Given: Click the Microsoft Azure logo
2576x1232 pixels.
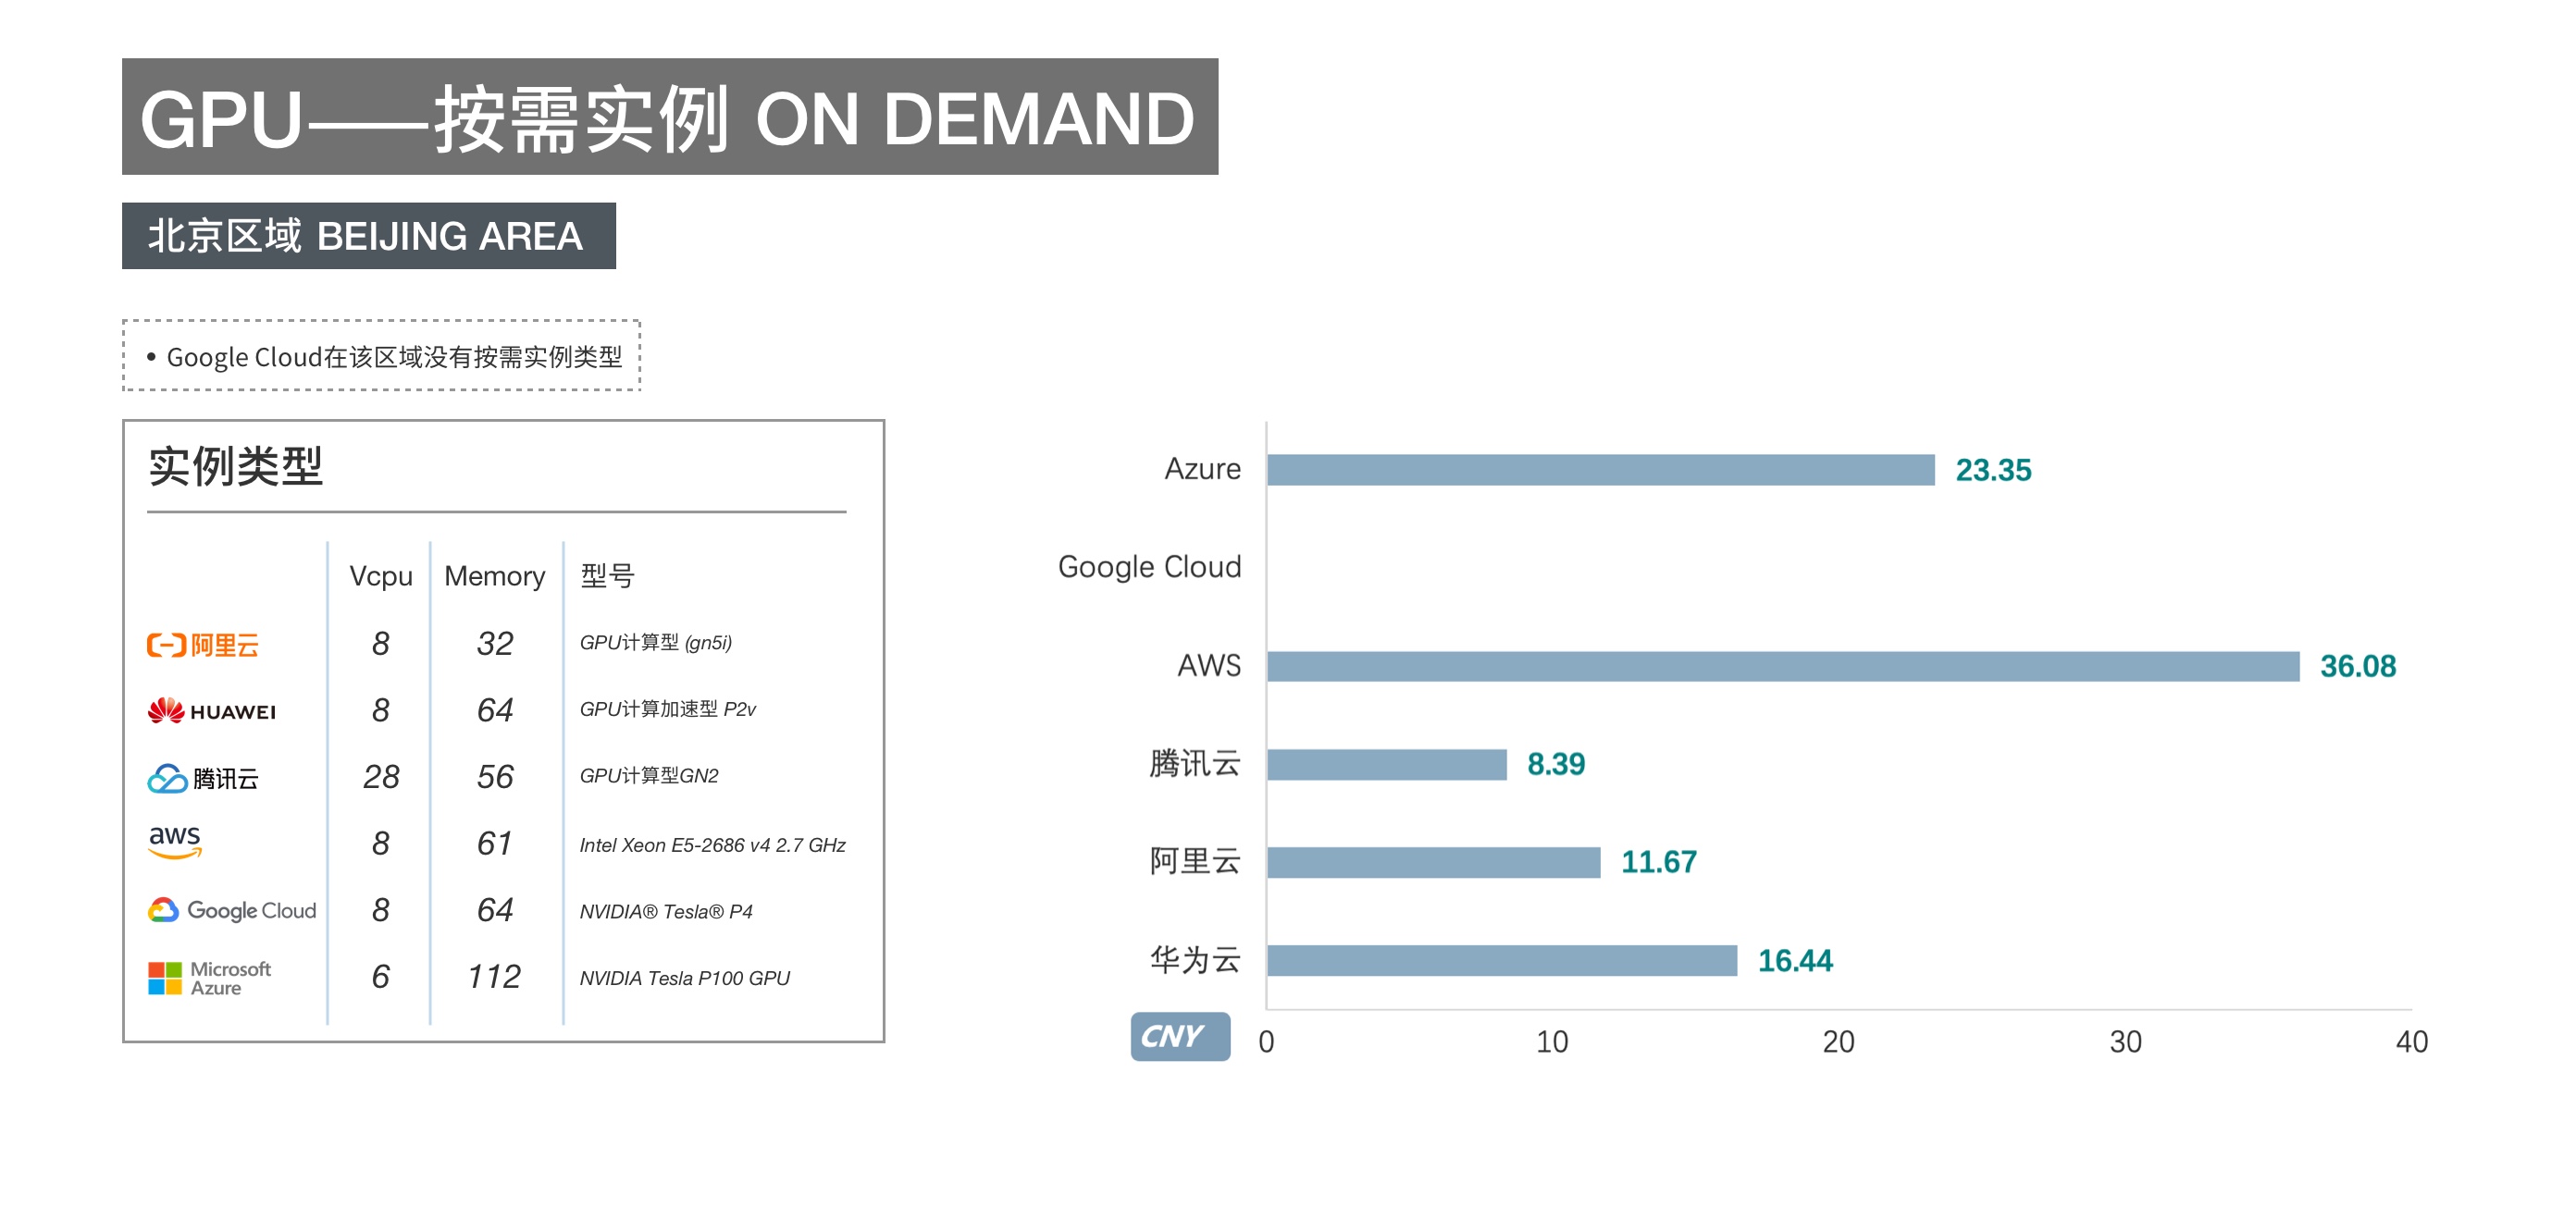Looking at the screenshot, I should [x=209, y=978].
